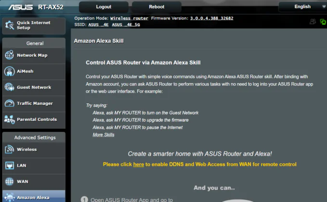Image resolution: width=327 pixels, height=202 pixels.
Task: Click the gray users status icon
Action: 313,22
